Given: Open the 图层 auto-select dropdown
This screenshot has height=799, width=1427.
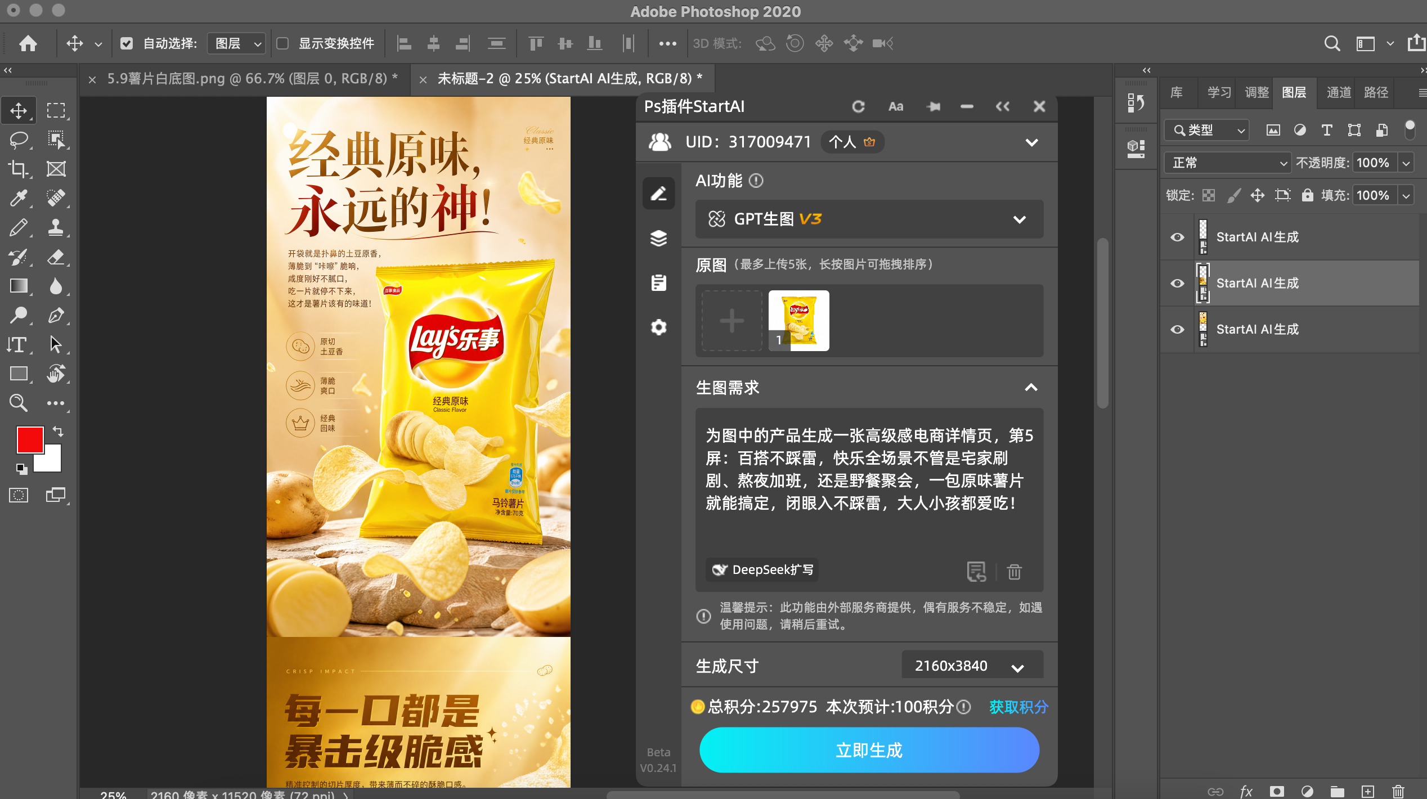Looking at the screenshot, I should pos(237,43).
